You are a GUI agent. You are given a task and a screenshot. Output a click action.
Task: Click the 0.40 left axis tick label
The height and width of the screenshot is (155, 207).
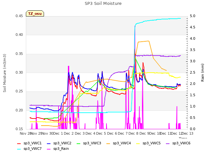(19, 35)
